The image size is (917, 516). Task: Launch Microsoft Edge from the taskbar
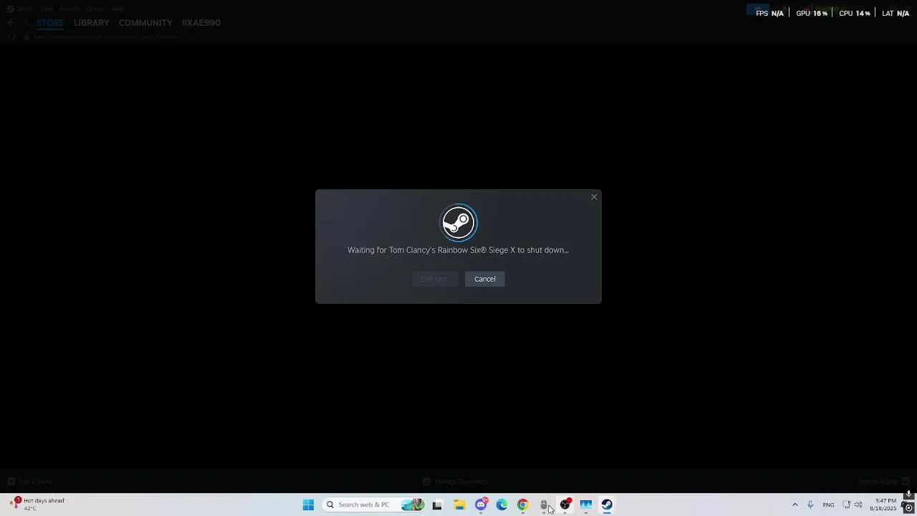point(501,505)
